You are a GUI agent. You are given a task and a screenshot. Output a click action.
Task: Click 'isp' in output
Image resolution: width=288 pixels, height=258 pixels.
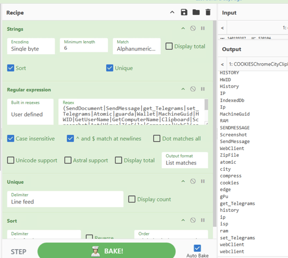[224, 224]
